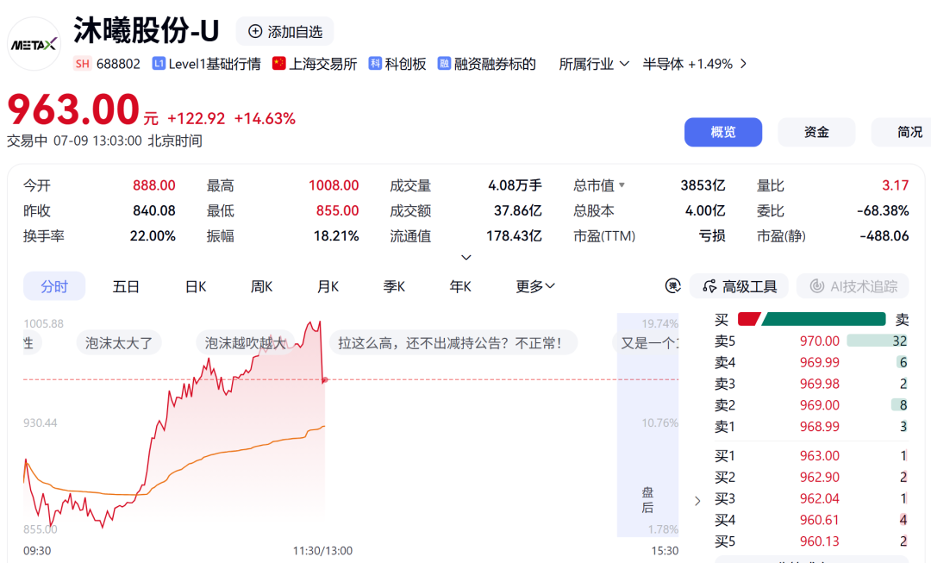Select the 分时 chart tab
This screenshot has width=931, height=563.
coord(54,286)
